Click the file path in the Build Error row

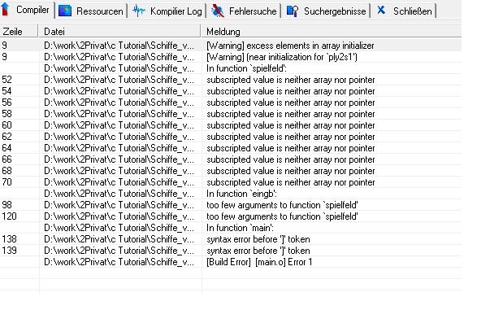pyautogui.click(x=119, y=262)
